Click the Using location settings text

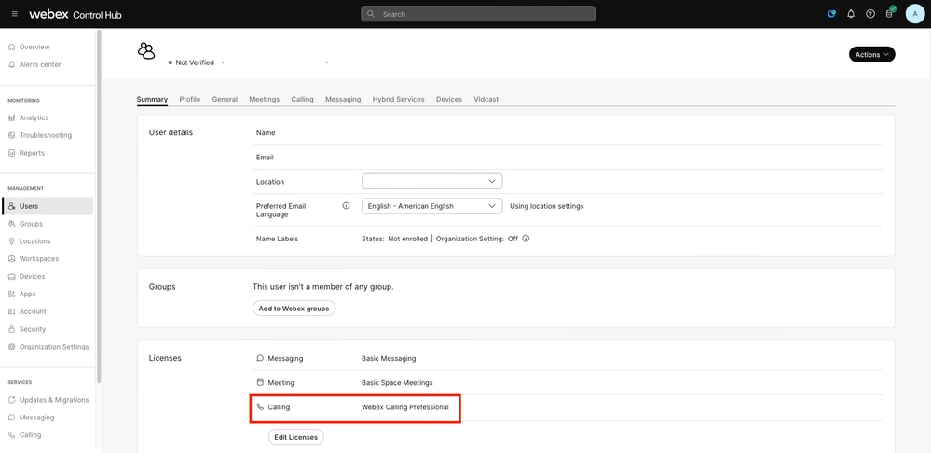click(547, 206)
